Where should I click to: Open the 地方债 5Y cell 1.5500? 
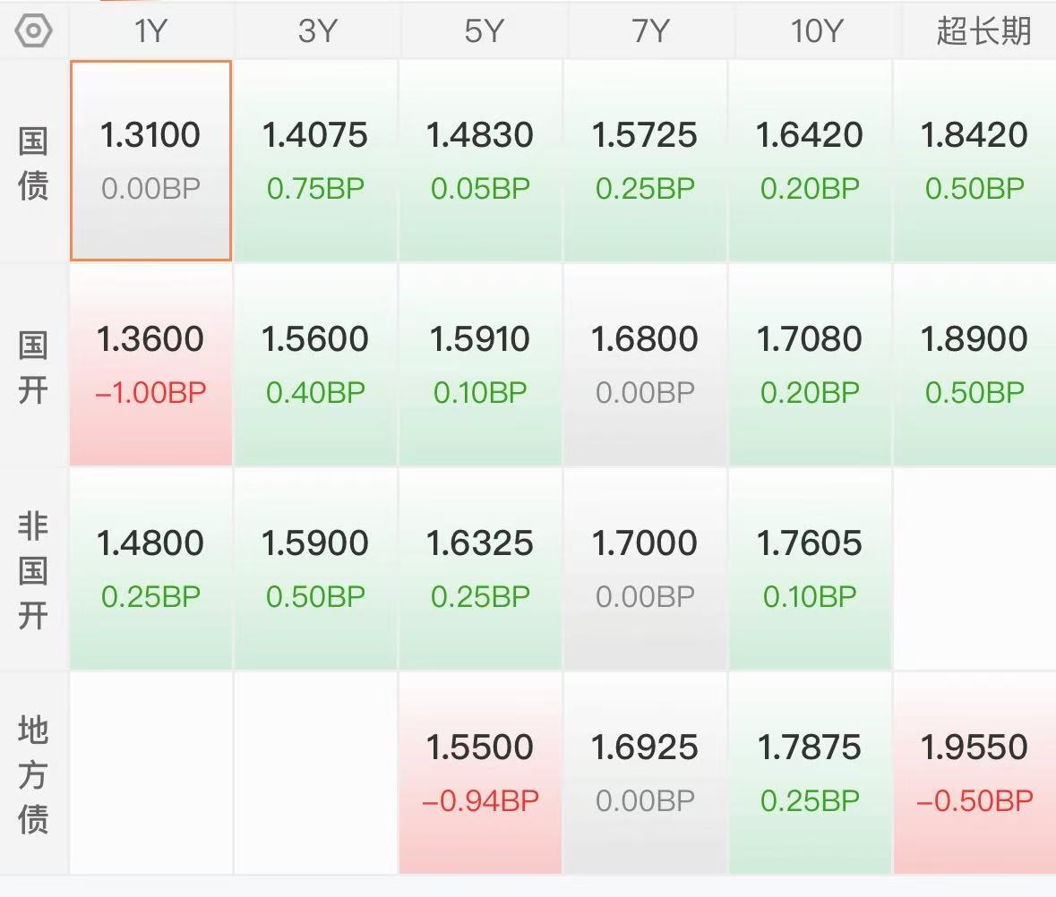pos(480,773)
